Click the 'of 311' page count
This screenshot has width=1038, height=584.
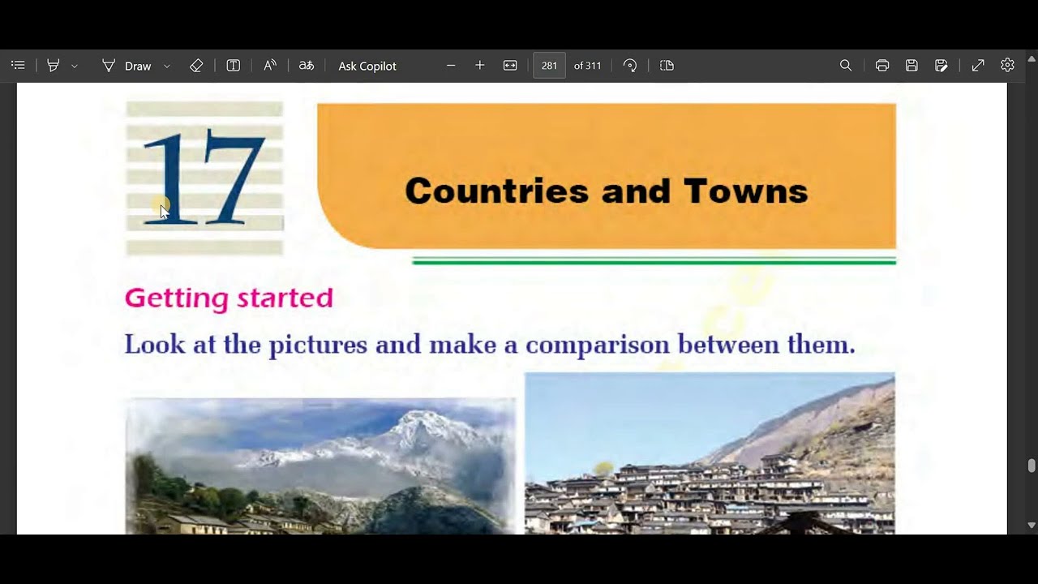coord(587,66)
